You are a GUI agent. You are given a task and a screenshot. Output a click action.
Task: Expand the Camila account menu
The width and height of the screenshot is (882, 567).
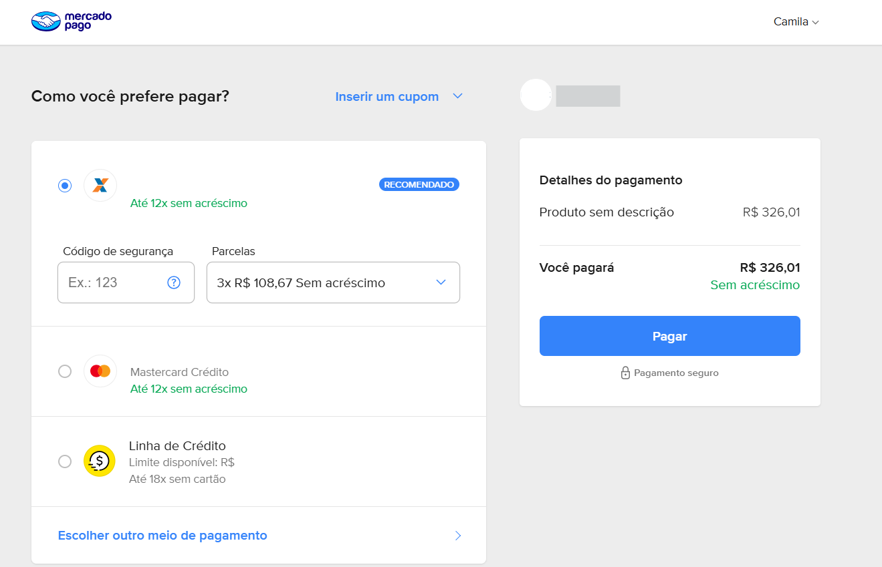[x=796, y=22]
